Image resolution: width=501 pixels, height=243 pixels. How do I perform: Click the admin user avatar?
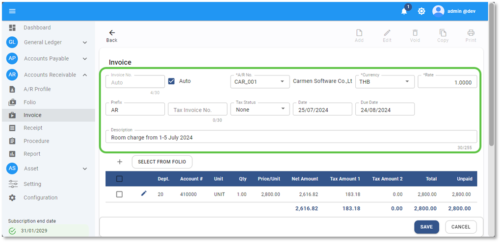(438, 11)
